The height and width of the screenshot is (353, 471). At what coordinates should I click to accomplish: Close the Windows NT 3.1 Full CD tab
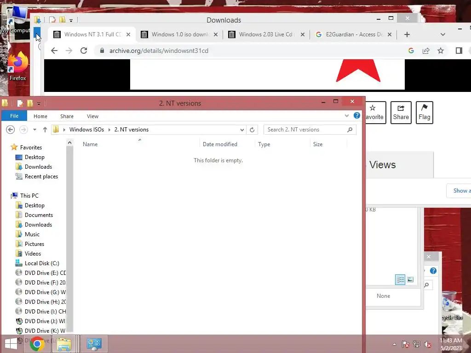click(x=128, y=34)
